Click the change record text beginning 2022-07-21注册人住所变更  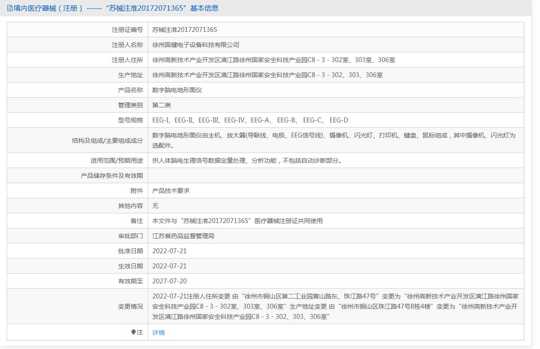[335, 306]
